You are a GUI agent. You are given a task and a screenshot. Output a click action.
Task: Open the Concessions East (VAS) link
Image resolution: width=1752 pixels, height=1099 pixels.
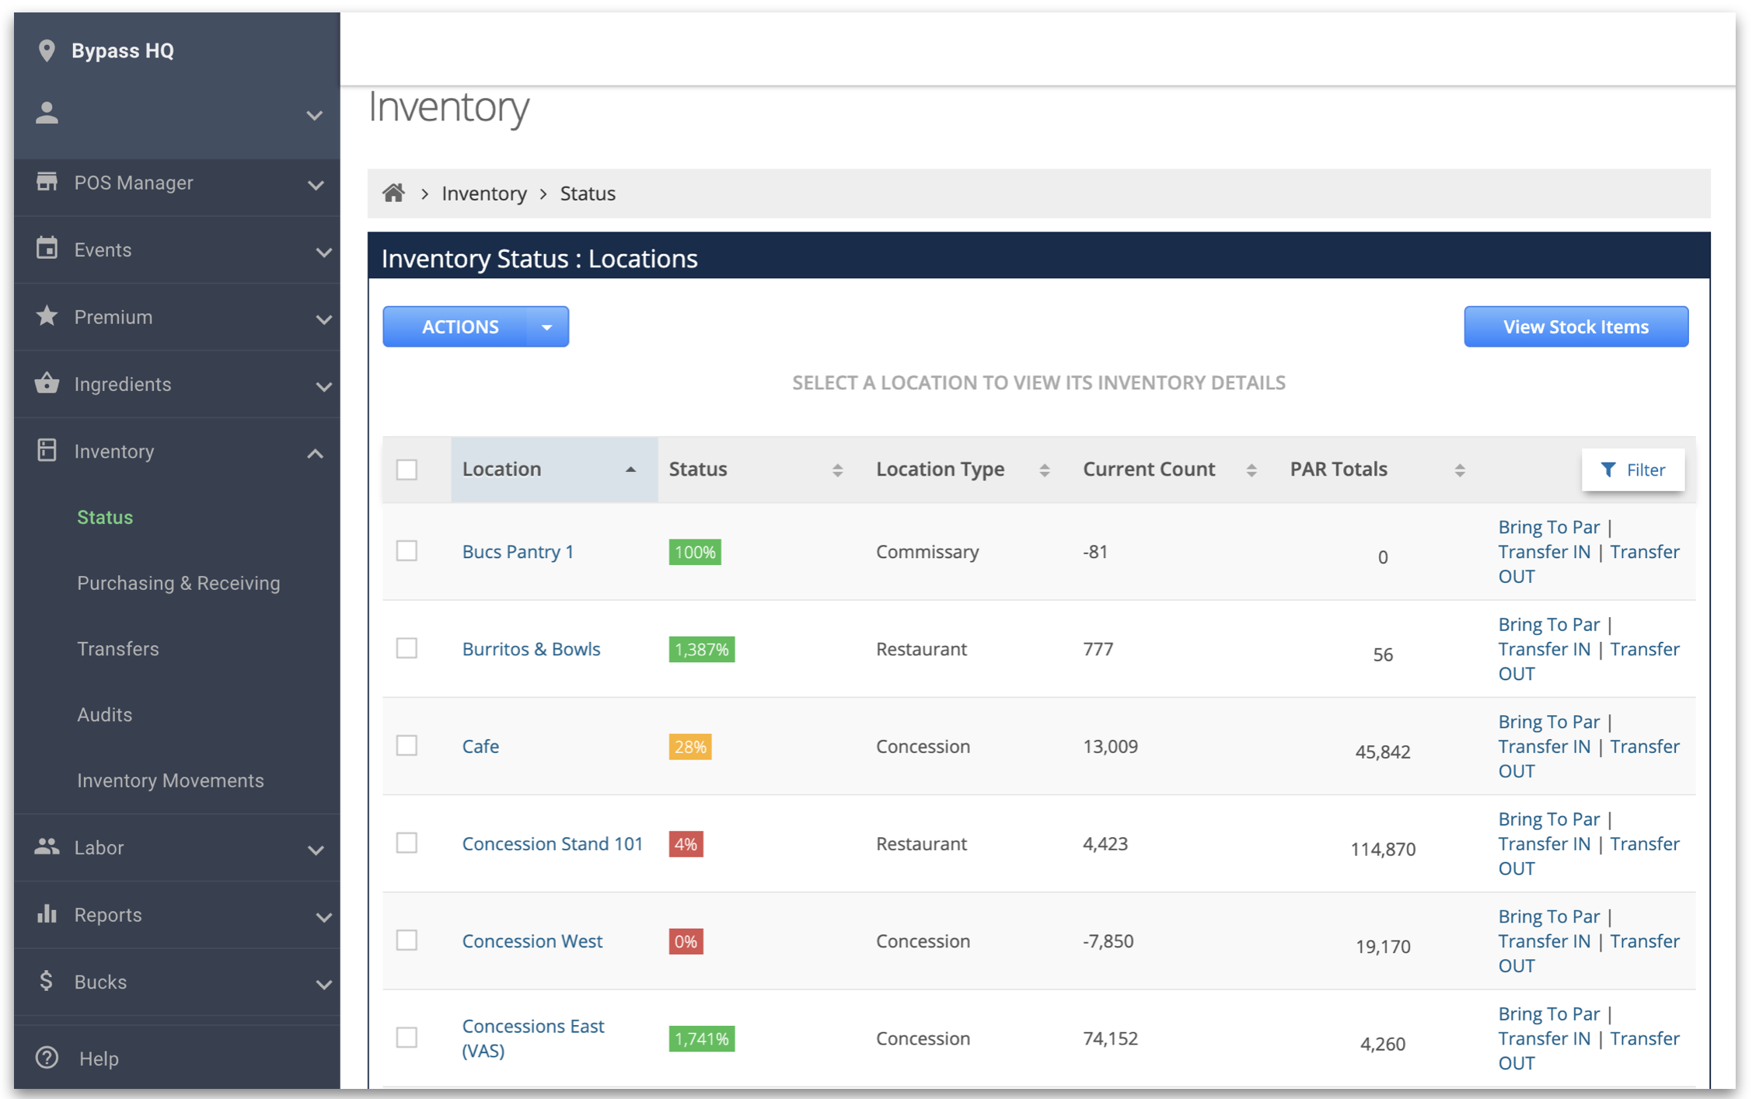(x=532, y=1038)
